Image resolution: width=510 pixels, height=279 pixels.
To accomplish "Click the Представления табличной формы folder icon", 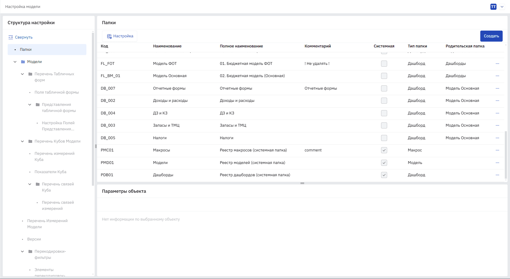I will 38,105.
